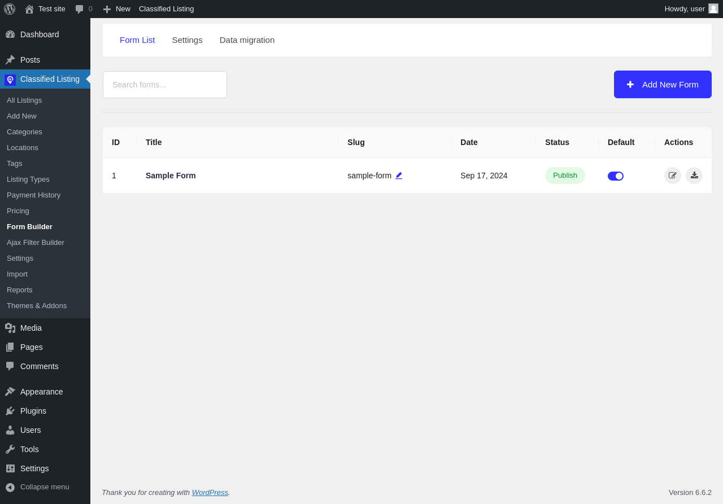
Task: Switch to the Data migration tab
Action: tap(247, 40)
